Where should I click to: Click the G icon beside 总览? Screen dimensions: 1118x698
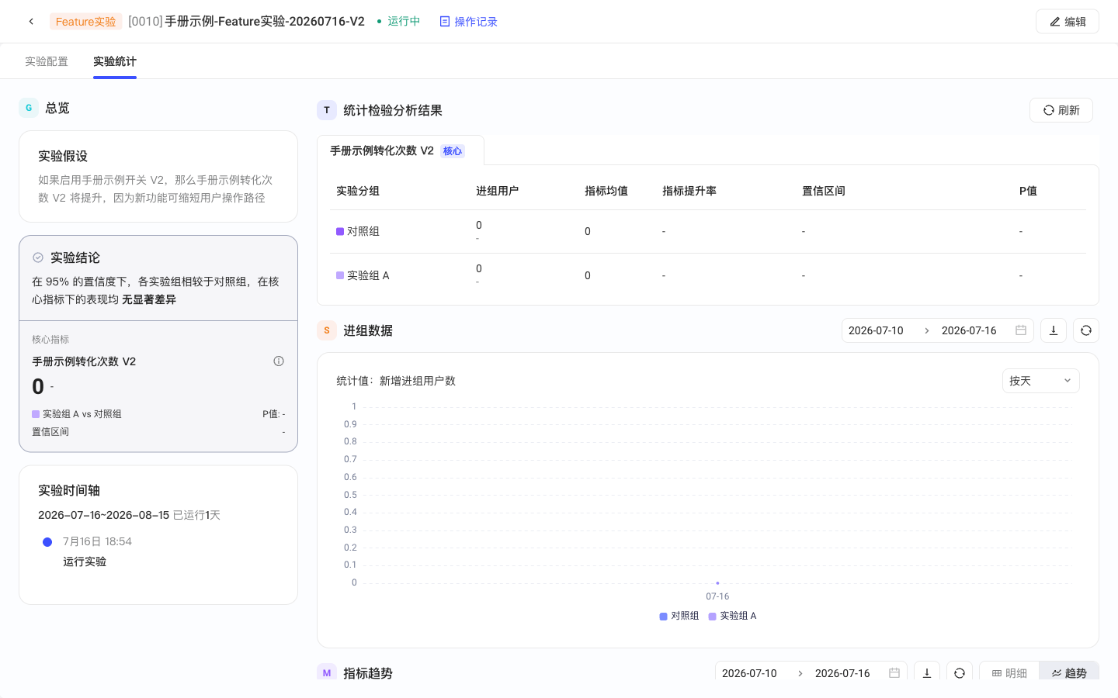(29, 108)
